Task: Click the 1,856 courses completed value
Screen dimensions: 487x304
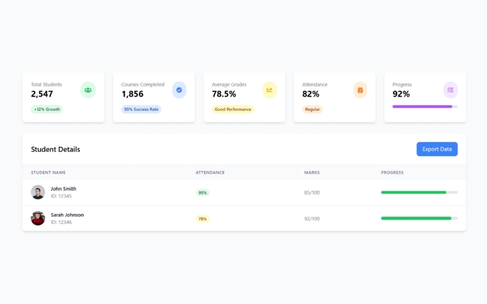Action: point(132,94)
